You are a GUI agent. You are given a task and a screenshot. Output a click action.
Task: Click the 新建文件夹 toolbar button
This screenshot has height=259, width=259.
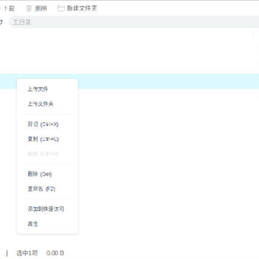77,9
